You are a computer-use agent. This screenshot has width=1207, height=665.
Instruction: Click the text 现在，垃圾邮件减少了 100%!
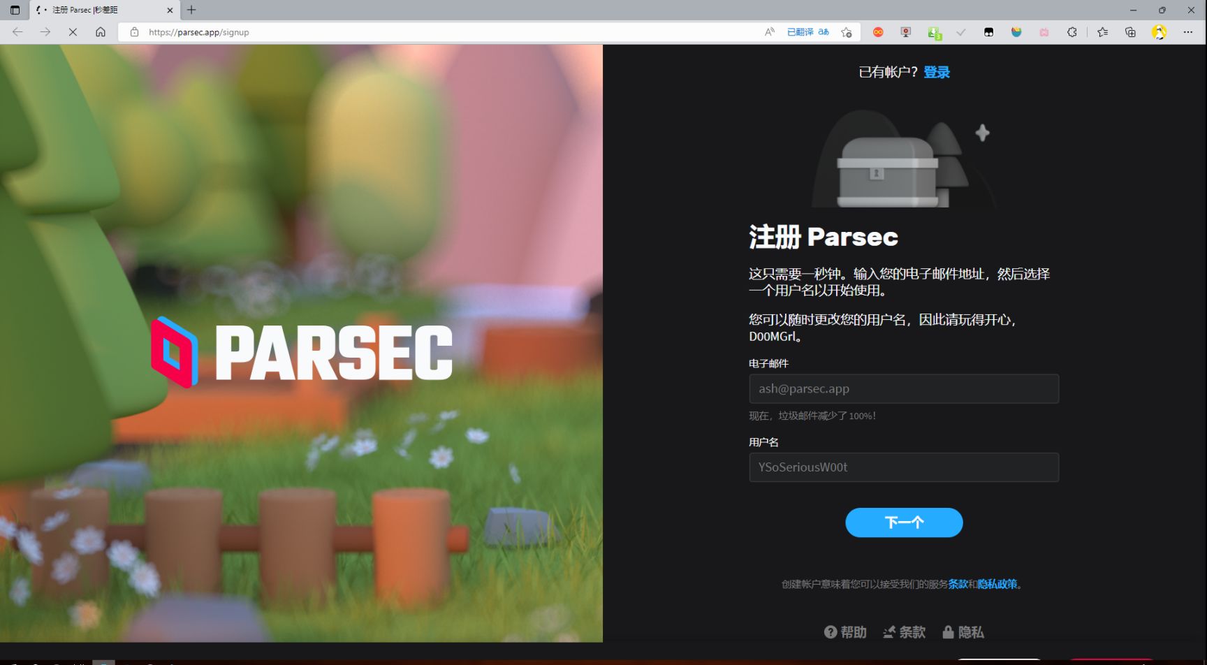[812, 416]
